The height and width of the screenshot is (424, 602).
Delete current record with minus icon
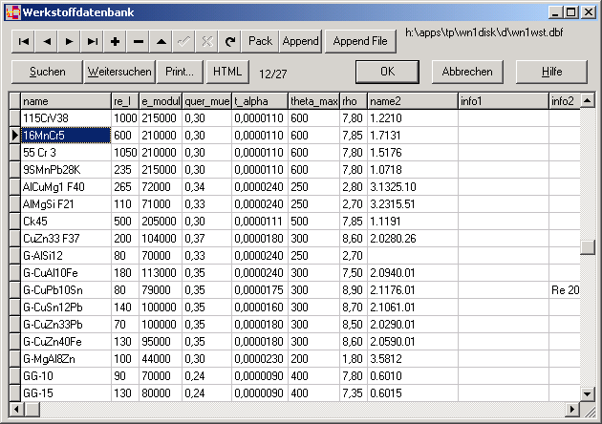click(139, 41)
